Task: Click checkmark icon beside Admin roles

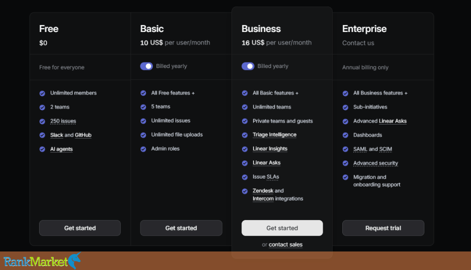Action: pos(143,149)
